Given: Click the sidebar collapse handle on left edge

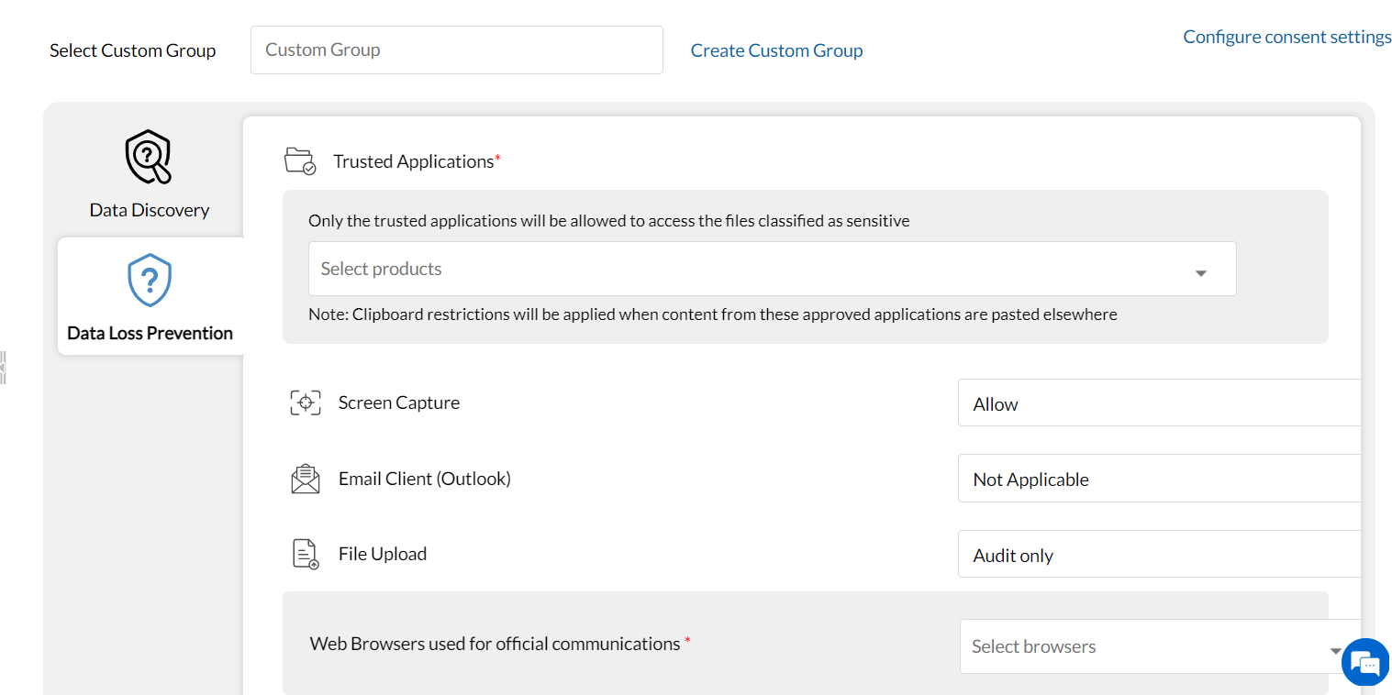Looking at the screenshot, I should (x=4, y=367).
